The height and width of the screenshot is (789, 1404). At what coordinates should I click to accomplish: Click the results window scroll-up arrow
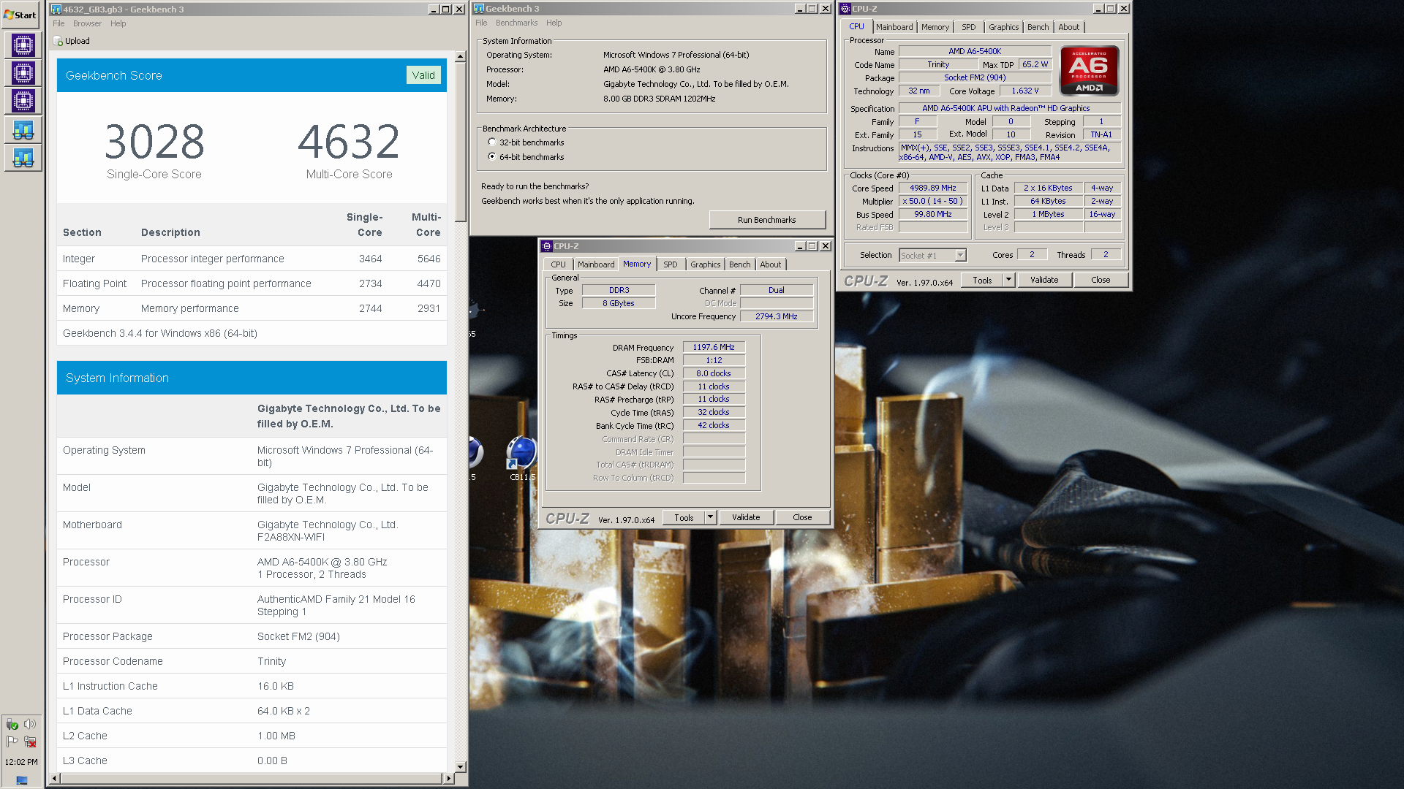[x=460, y=56]
